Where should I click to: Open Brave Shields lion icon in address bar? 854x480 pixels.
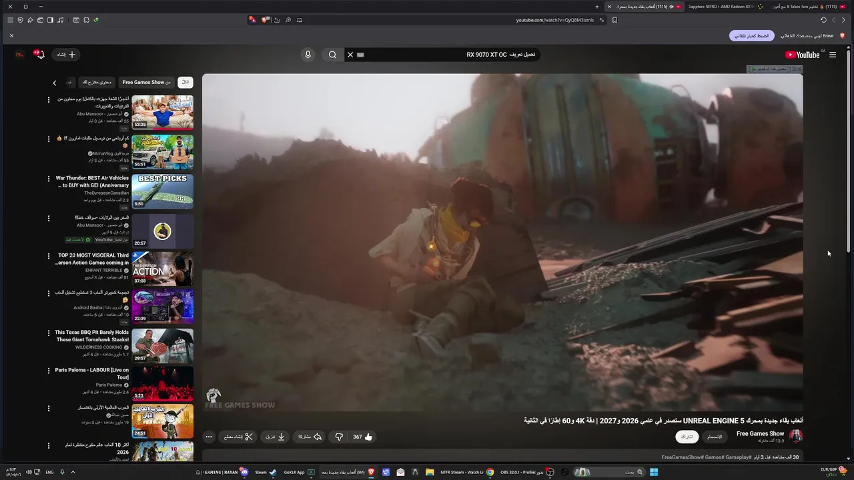265,20
